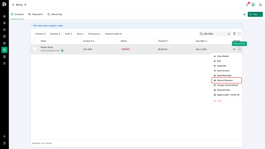
Task: Open the briefcase icon in the sidebar
Action: click(4, 43)
